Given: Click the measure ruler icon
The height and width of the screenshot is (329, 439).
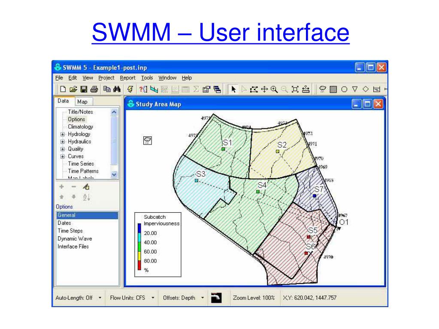Looking at the screenshot, I should pyautogui.click(x=306, y=89).
